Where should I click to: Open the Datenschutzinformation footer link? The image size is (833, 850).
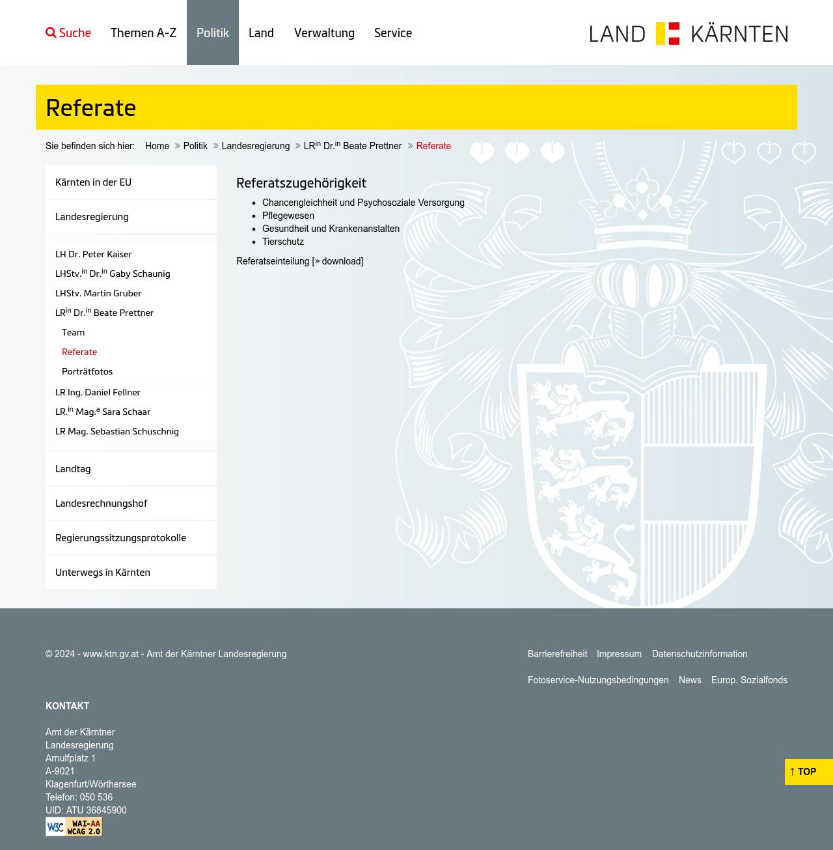pos(700,654)
